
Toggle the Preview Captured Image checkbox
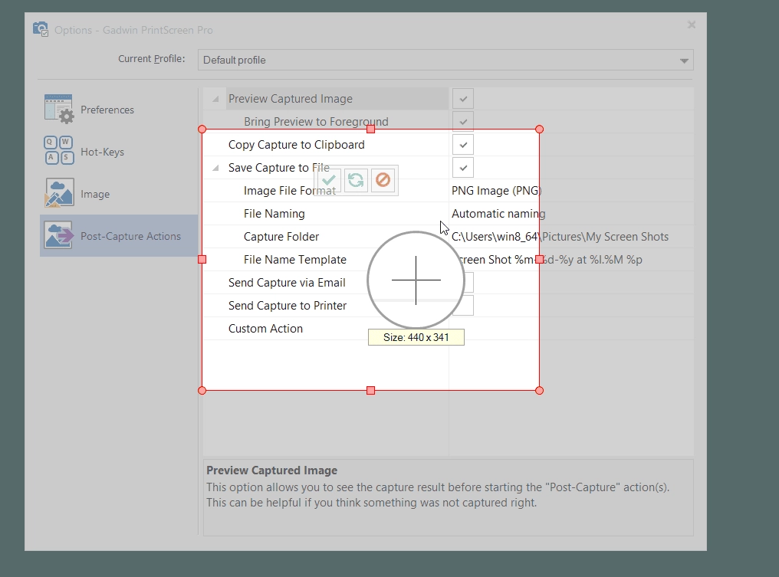[x=463, y=99]
